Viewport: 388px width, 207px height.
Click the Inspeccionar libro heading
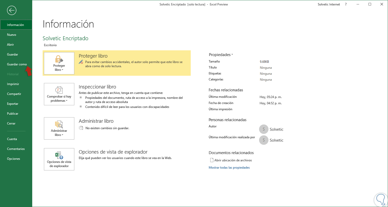tap(97, 87)
